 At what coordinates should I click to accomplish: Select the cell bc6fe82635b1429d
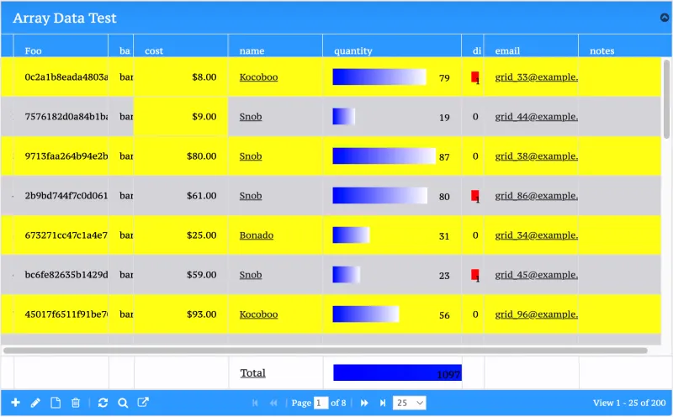[61, 275]
